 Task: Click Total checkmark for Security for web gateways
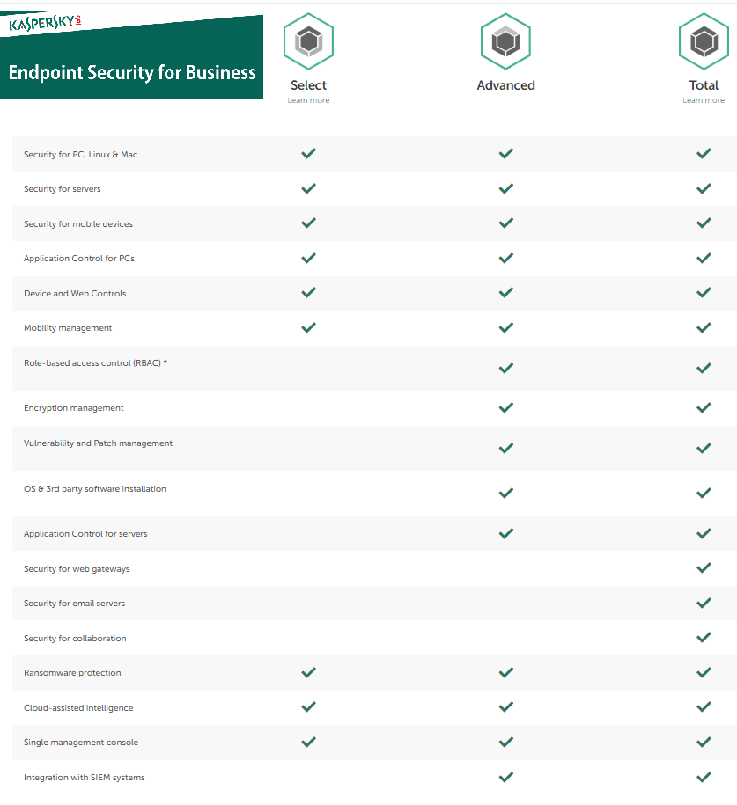click(x=704, y=567)
